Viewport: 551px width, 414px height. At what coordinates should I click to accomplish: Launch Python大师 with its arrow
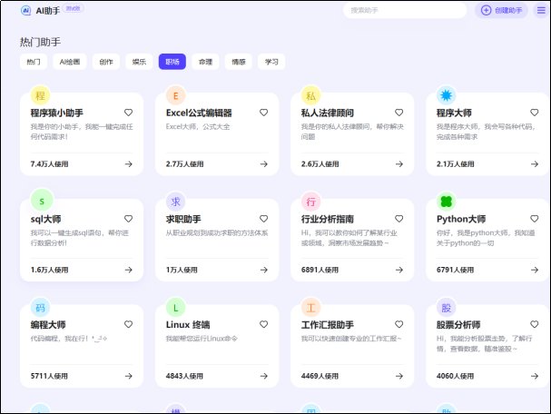click(x=535, y=270)
